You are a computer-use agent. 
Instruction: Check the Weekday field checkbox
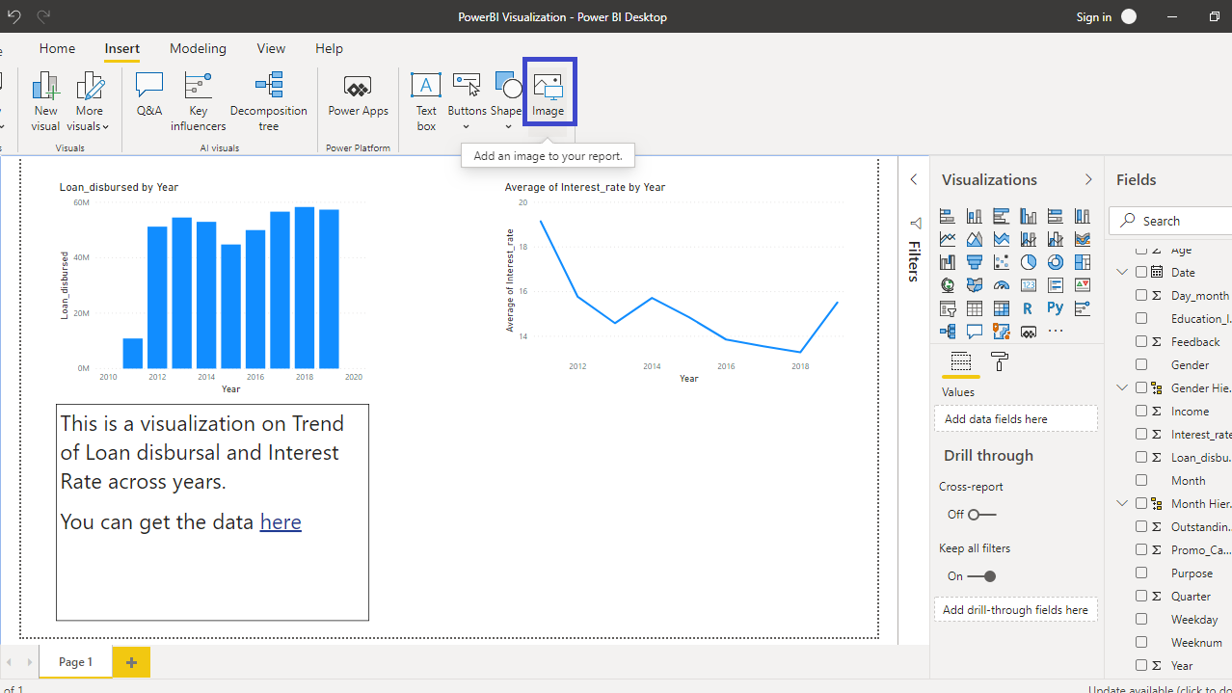(x=1141, y=620)
